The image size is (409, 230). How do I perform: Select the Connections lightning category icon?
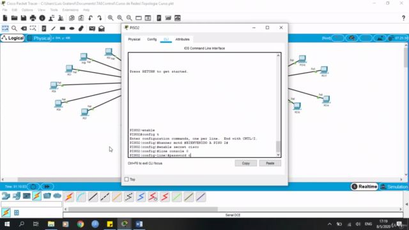pos(37,196)
